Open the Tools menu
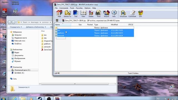The image size is (178, 100). [x=72, y=8]
